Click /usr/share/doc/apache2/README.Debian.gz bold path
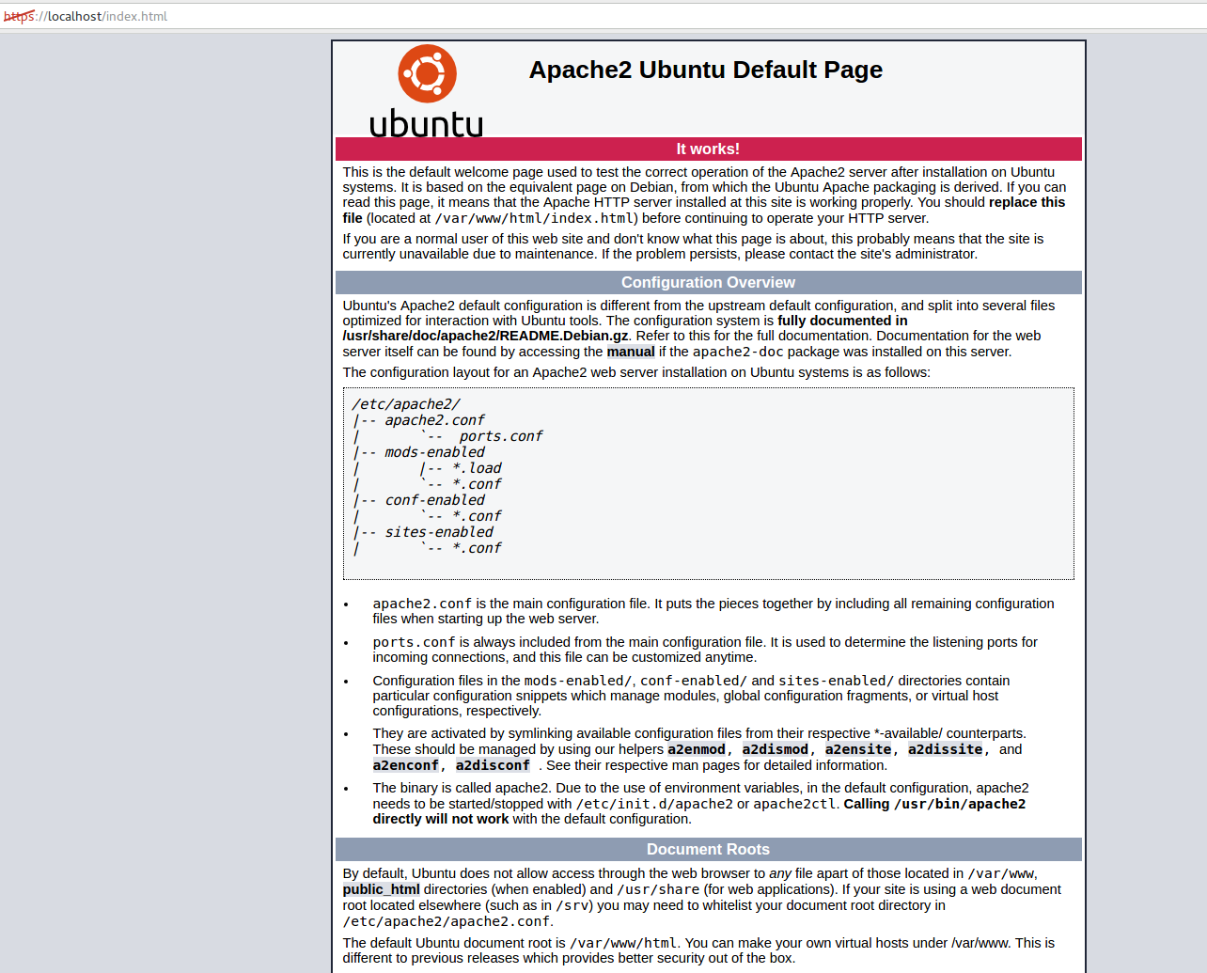 pyautogui.click(x=486, y=336)
